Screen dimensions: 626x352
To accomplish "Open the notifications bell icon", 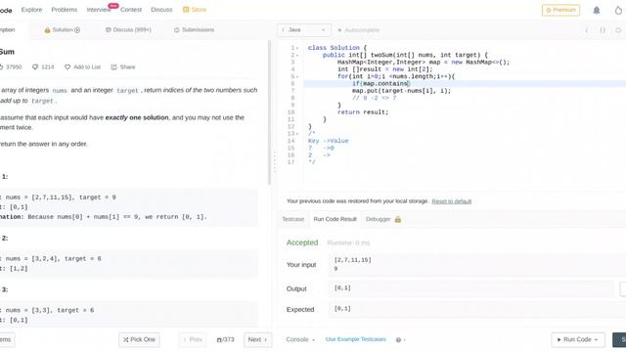I will pos(597,10).
